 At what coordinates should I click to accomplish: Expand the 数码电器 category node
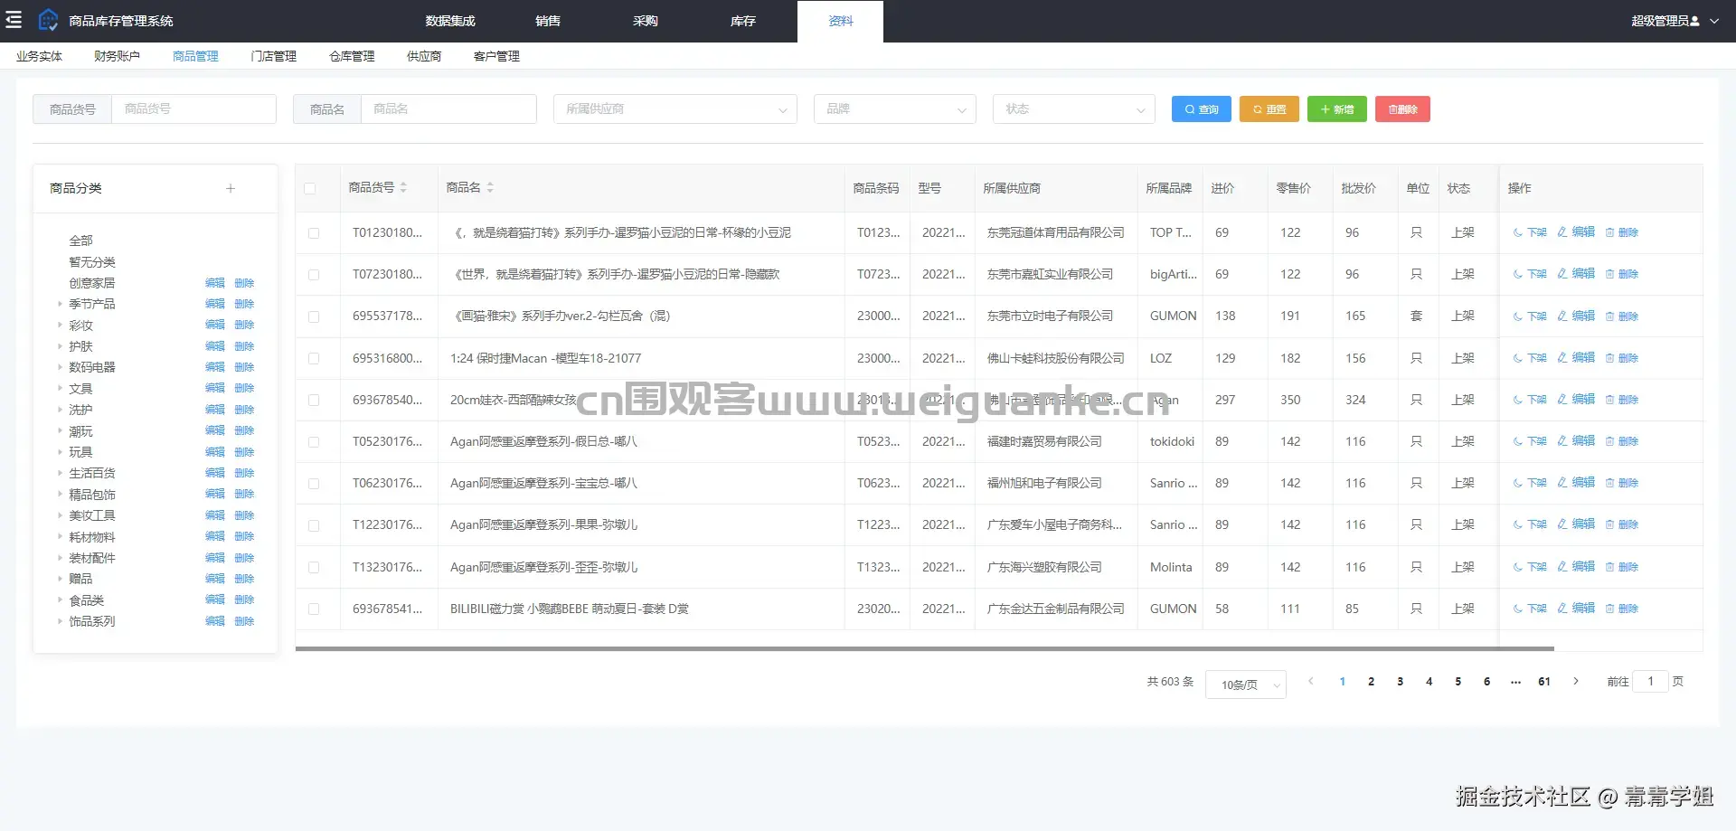click(x=60, y=367)
